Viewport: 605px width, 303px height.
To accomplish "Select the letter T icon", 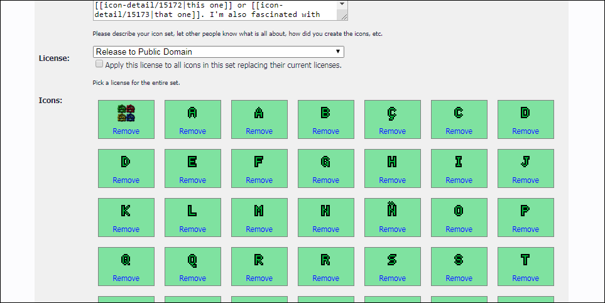I will click(525, 260).
